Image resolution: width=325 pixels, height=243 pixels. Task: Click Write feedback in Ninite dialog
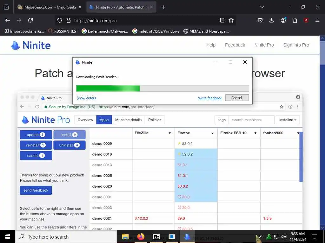coord(210,98)
